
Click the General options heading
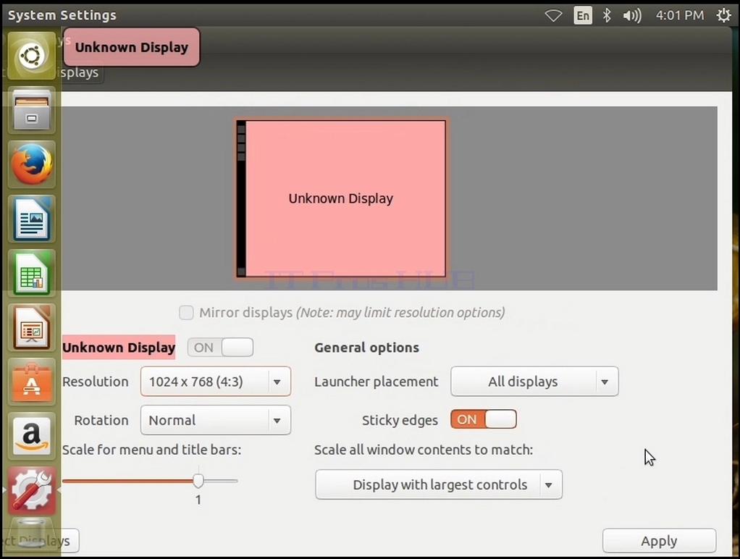click(366, 348)
